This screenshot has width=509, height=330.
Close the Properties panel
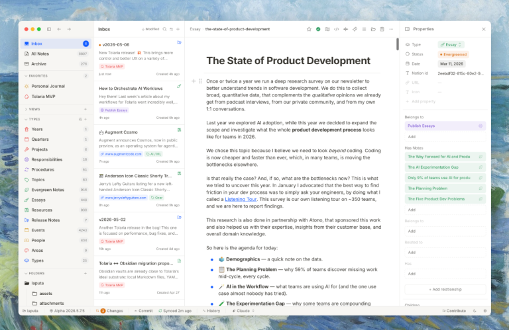(484, 29)
